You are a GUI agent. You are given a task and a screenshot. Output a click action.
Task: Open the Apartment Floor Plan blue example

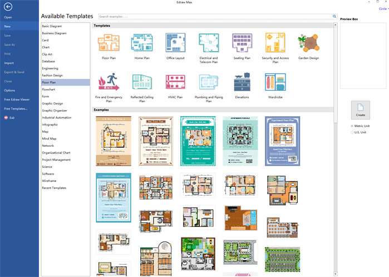[x=282, y=141]
